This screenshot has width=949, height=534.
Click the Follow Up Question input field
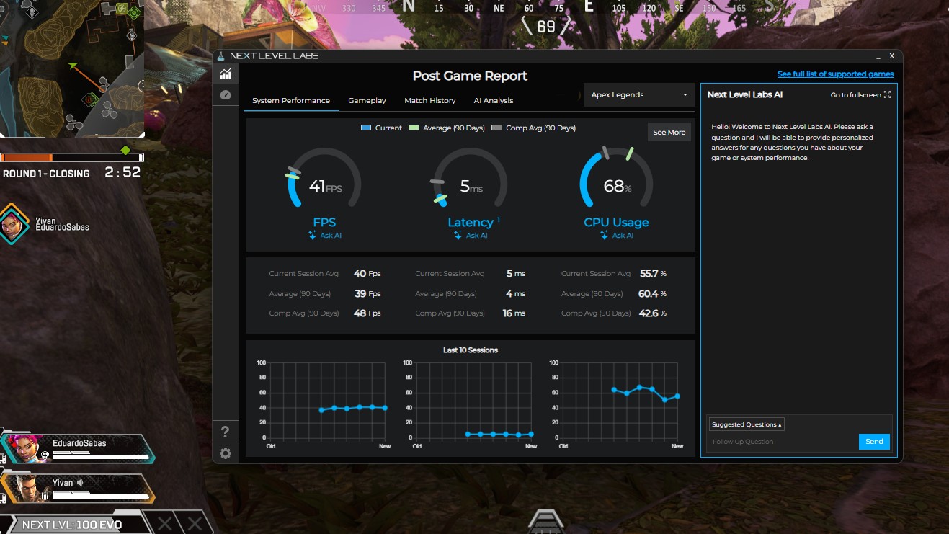pyautogui.click(x=782, y=442)
